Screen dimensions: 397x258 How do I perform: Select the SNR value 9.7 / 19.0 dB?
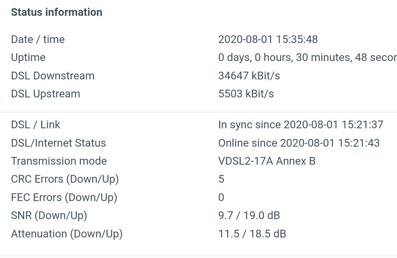[x=249, y=216]
